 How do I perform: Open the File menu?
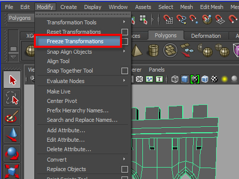9,7
